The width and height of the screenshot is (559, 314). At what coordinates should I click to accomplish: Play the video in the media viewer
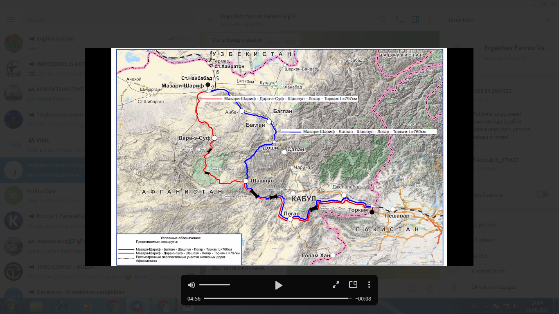point(279,285)
